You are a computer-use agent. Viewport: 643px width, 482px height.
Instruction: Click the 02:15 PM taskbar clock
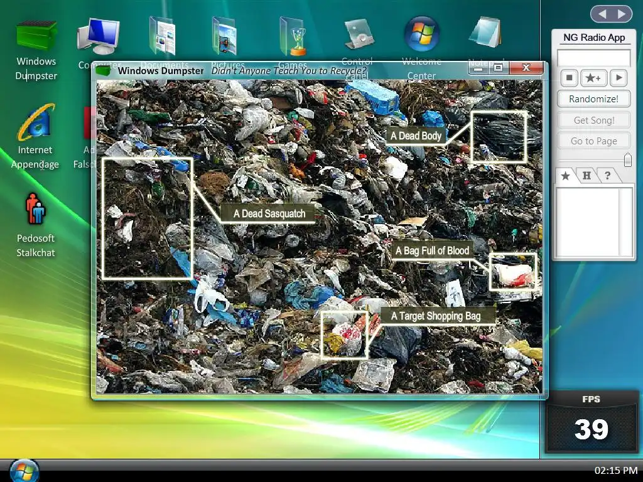616,470
